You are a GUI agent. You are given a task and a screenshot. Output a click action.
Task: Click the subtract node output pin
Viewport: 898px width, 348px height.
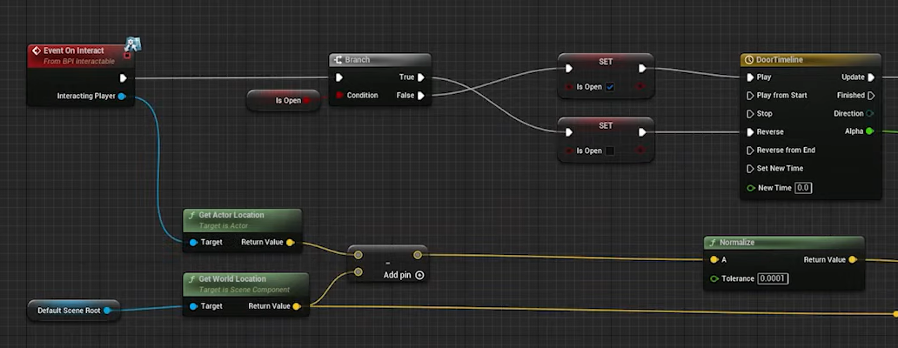click(x=418, y=255)
